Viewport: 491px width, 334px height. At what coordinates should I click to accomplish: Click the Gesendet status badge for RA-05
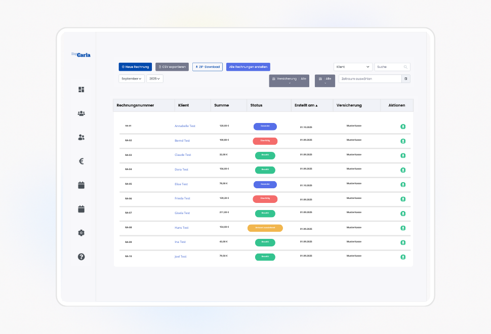click(265, 185)
